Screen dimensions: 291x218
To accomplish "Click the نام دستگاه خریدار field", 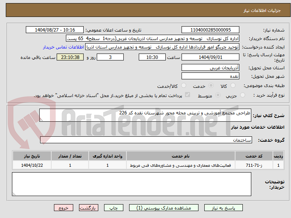I will pyautogui.click(x=153, y=39).
